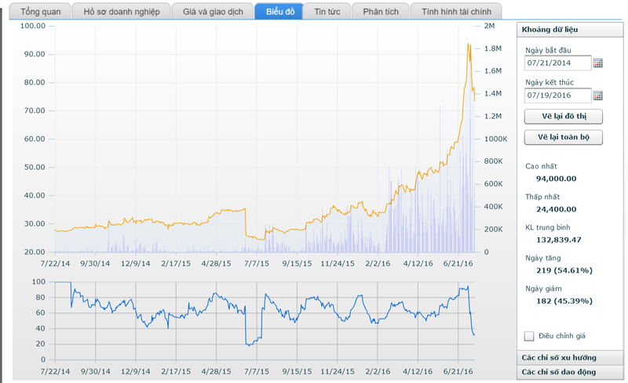
Task: Open the Tin tức tab
Action: (x=327, y=12)
